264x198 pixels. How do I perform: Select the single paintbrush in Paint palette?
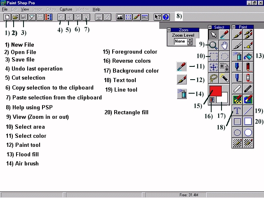point(237,35)
